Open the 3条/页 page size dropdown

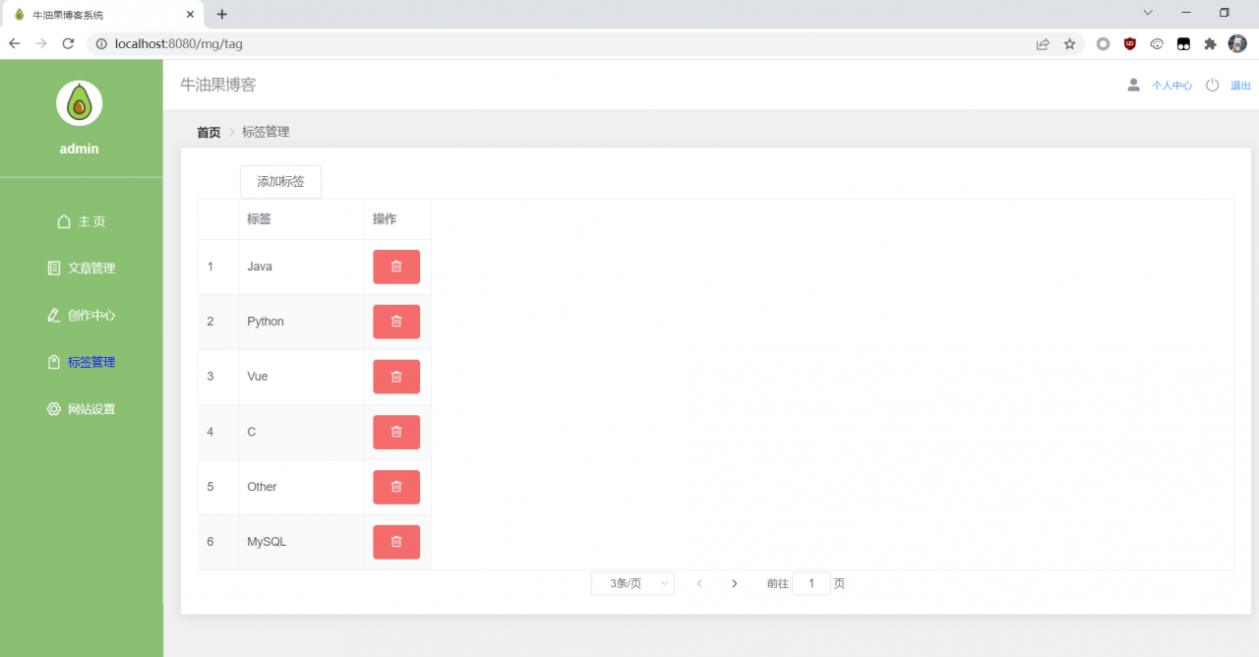(x=632, y=583)
